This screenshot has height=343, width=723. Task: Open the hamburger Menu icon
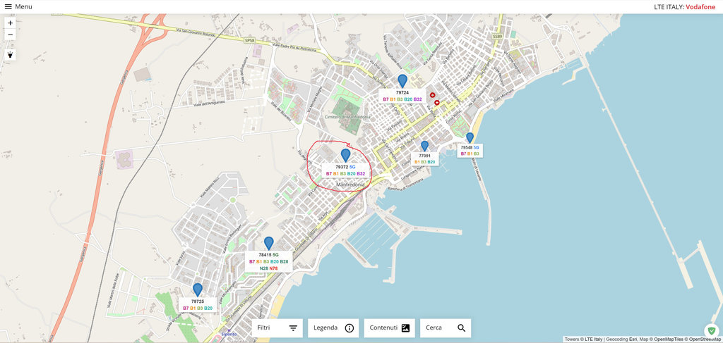pos(8,6)
